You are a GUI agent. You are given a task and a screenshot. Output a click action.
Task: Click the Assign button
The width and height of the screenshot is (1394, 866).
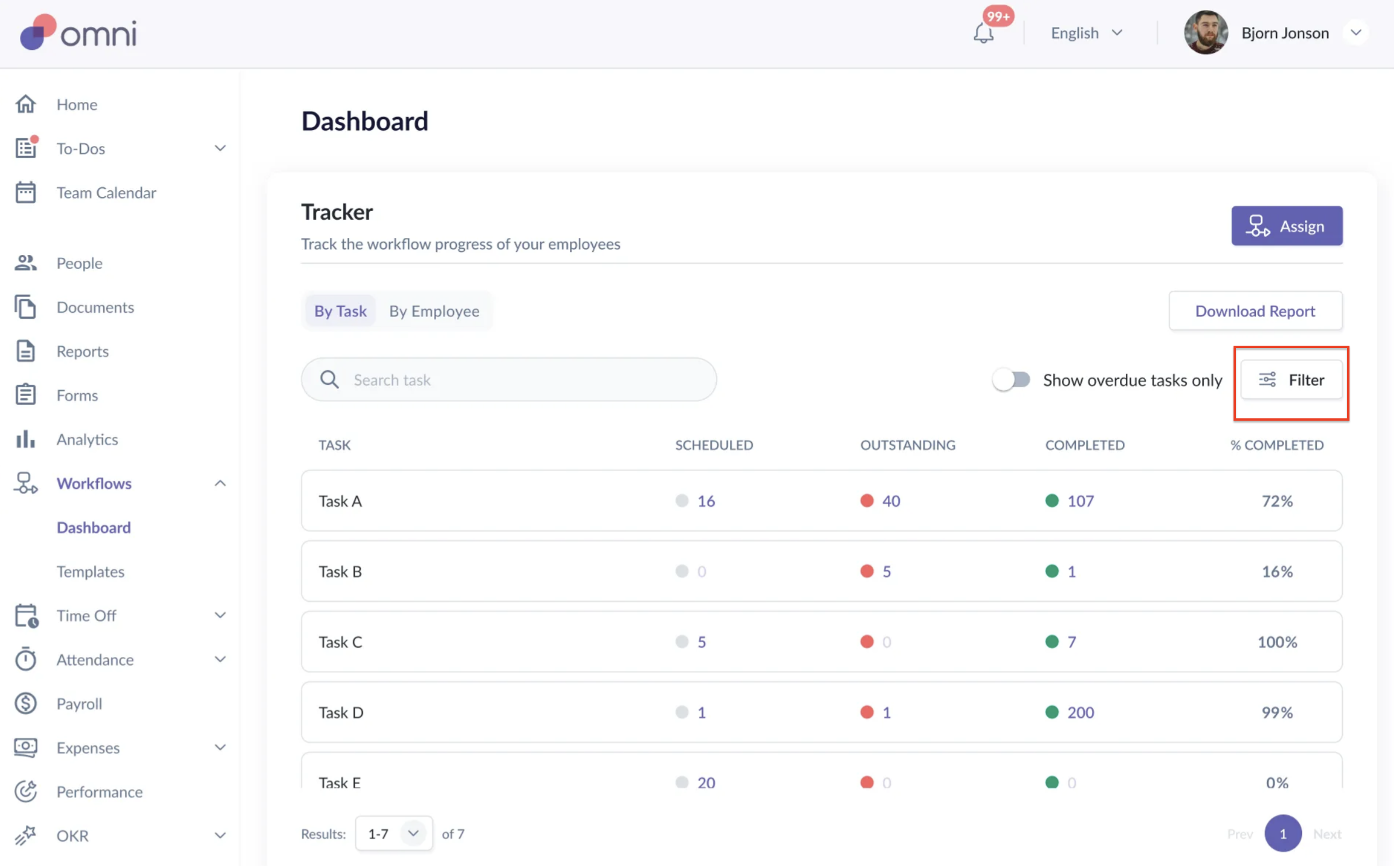click(1286, 226)
